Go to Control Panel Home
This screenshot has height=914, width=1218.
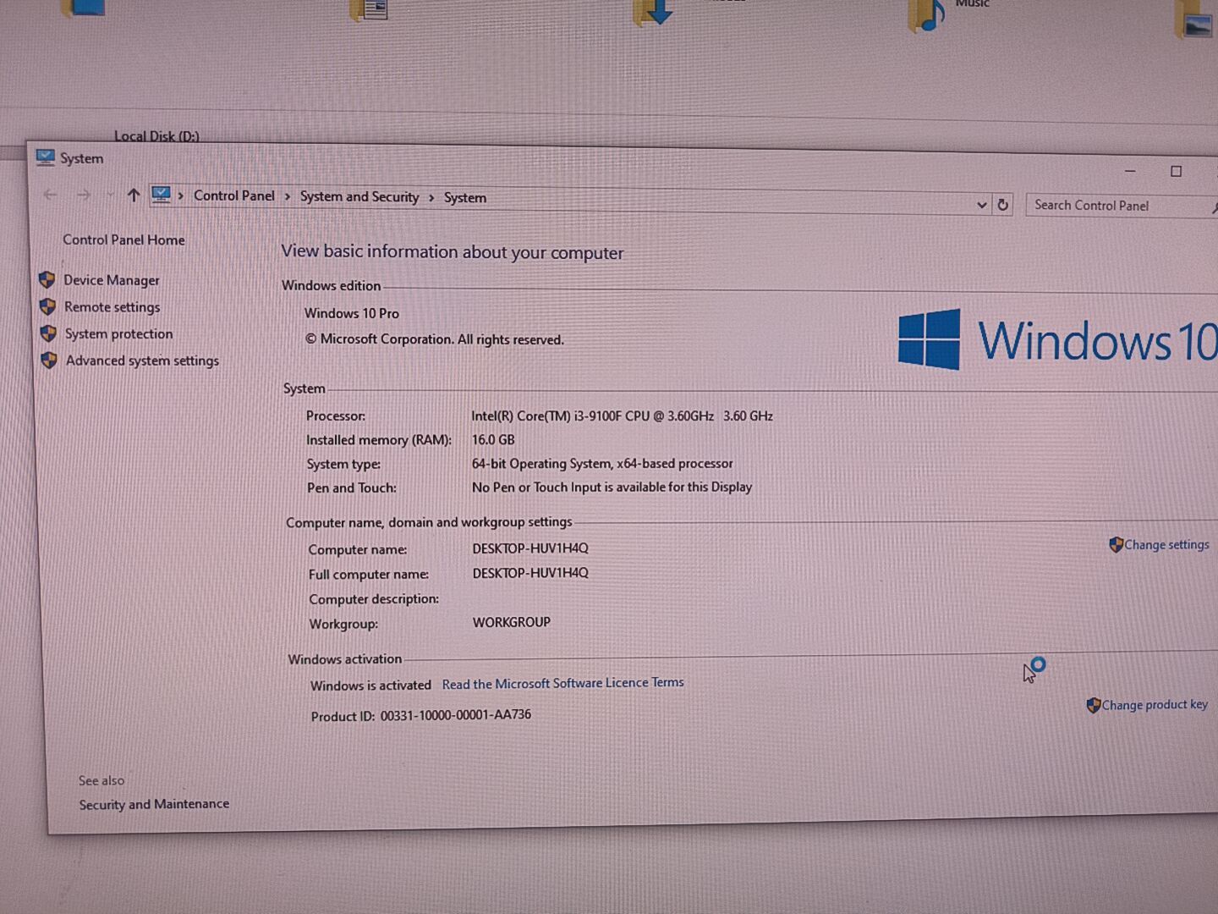[x=123, y=240]
